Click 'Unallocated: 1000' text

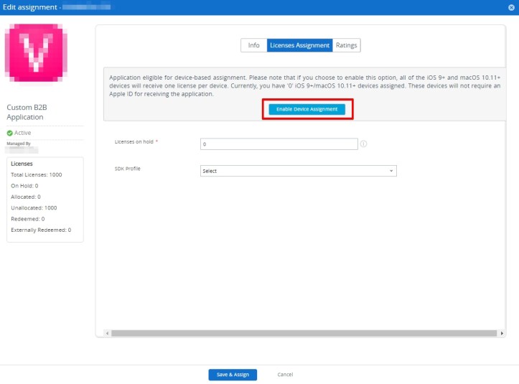pyautogui.click(x=34, y=208)
